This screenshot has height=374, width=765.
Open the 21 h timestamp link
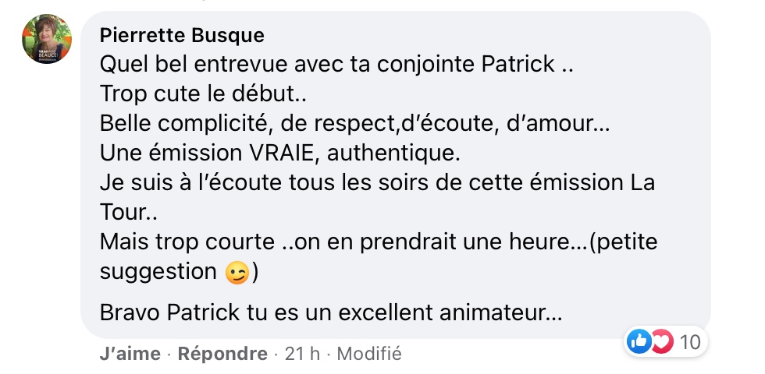(x=303, y=354)
